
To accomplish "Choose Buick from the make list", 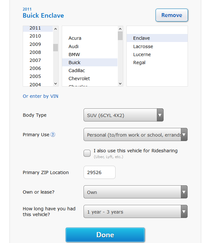I will click(90, 63).
